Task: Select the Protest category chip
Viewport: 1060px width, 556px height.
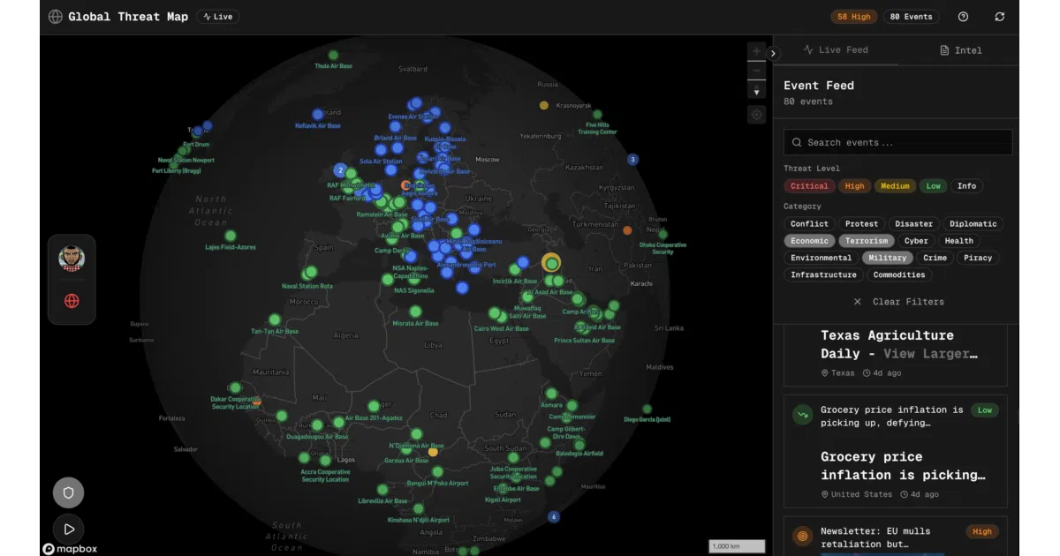Action: click(x=861, y=224)
